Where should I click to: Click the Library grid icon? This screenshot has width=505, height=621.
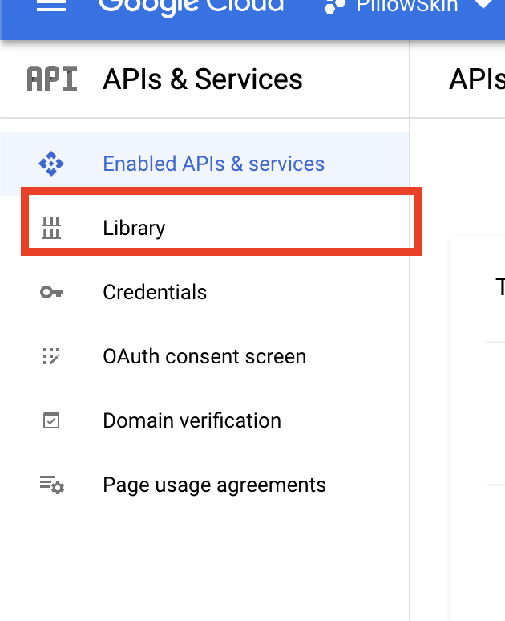pos(51,228)
